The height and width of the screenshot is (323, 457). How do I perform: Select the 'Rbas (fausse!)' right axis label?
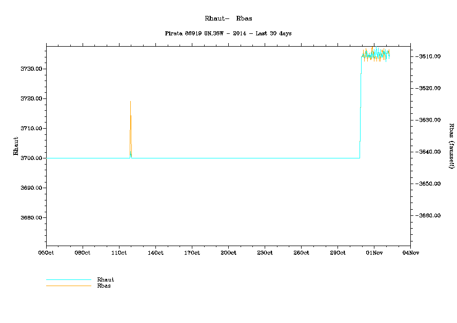coord(451,146)
